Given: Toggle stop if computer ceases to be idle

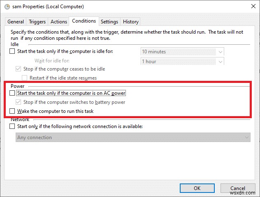Looking at the screenshot, I should coord(18,69).
